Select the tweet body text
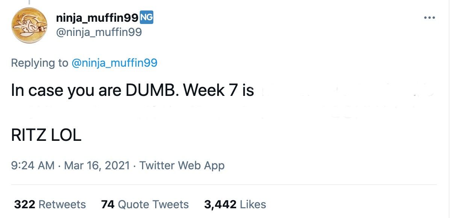 click(132, 90)
